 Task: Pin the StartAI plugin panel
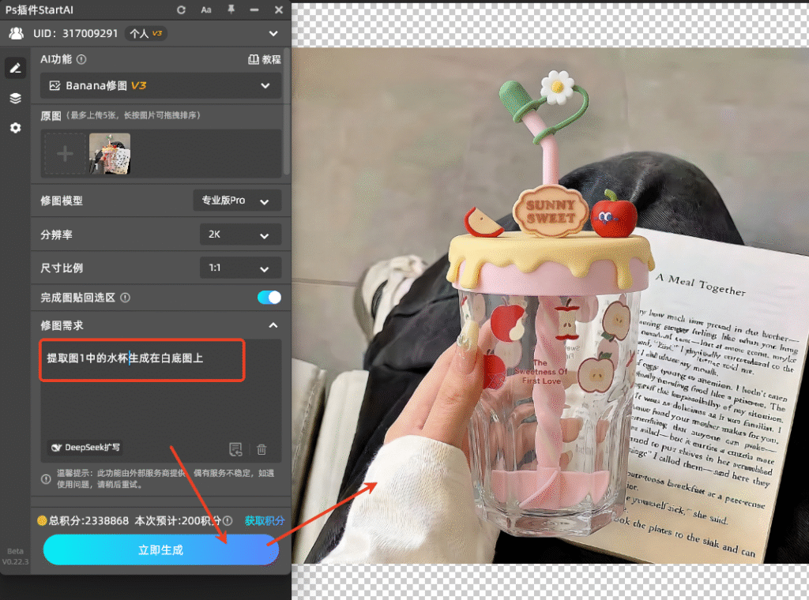pyautogui.click(x=231, y=10)
